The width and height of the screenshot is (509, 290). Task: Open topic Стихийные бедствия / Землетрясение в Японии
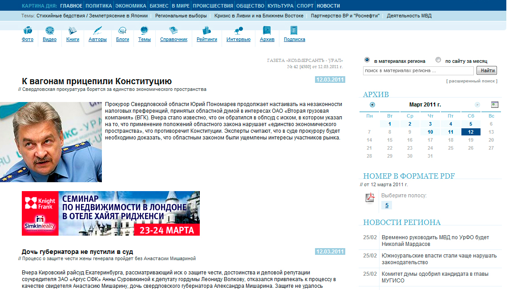92,16
